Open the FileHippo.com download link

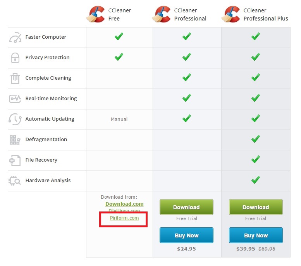(x=124, y=211)
